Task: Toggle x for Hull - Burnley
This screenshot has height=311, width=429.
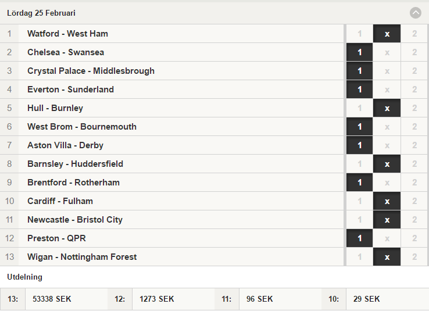Action: point(387,108)
